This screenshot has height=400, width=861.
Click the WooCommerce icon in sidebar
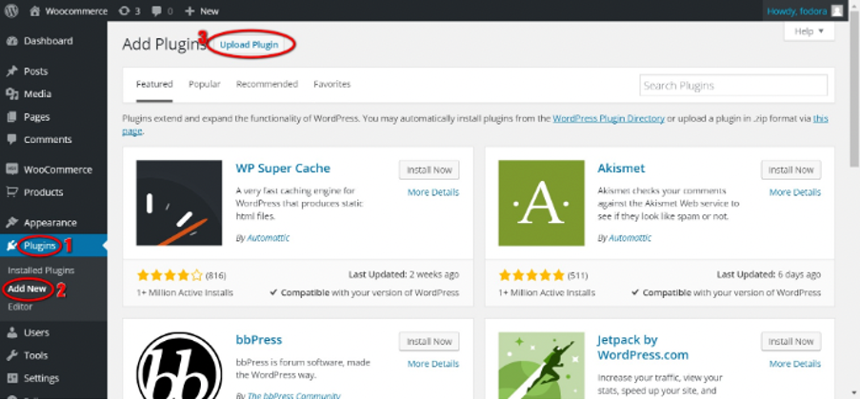click(x=12, y=170)
